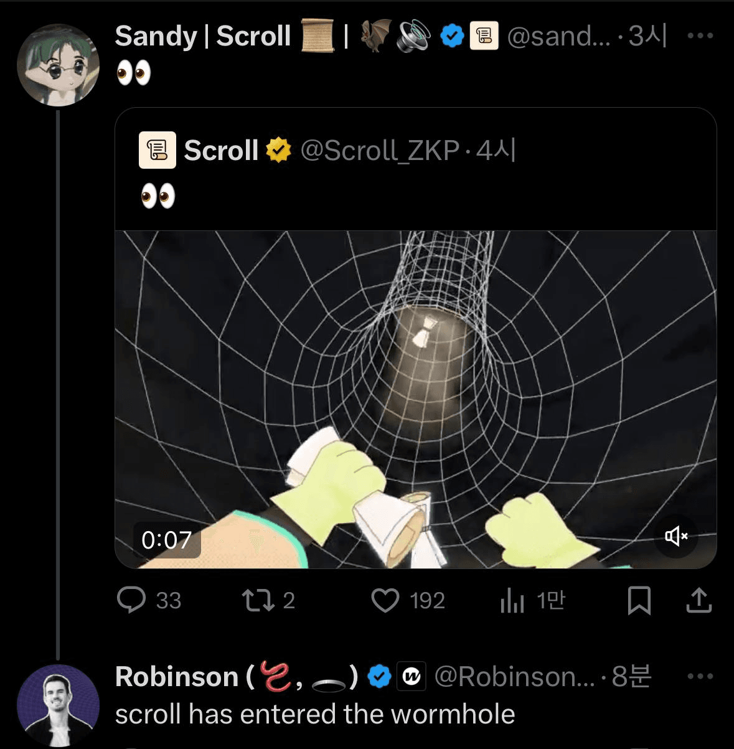Open Robinson's profile avatar
734x749 pixels.
[58, 705]
